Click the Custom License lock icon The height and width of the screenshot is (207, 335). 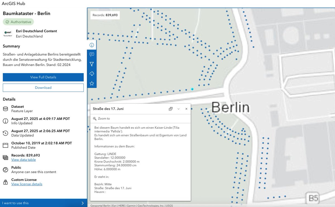[5, 182]
